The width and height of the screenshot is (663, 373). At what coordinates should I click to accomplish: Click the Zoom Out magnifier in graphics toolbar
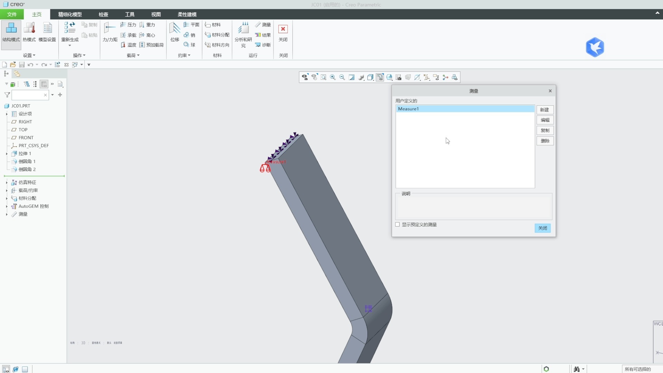point(342,77)
